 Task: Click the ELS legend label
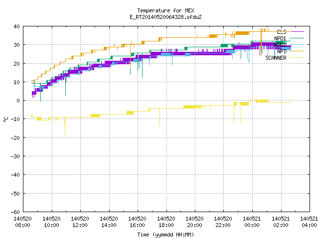[282, 32]
